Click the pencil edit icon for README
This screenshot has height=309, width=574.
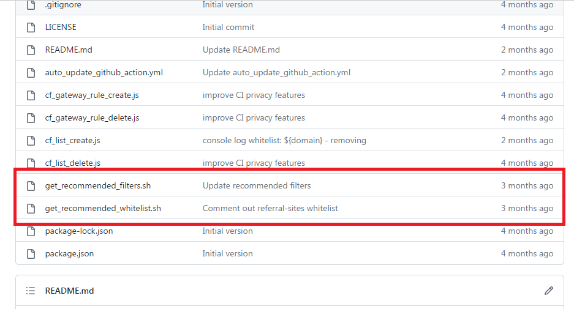coord(548,291)
